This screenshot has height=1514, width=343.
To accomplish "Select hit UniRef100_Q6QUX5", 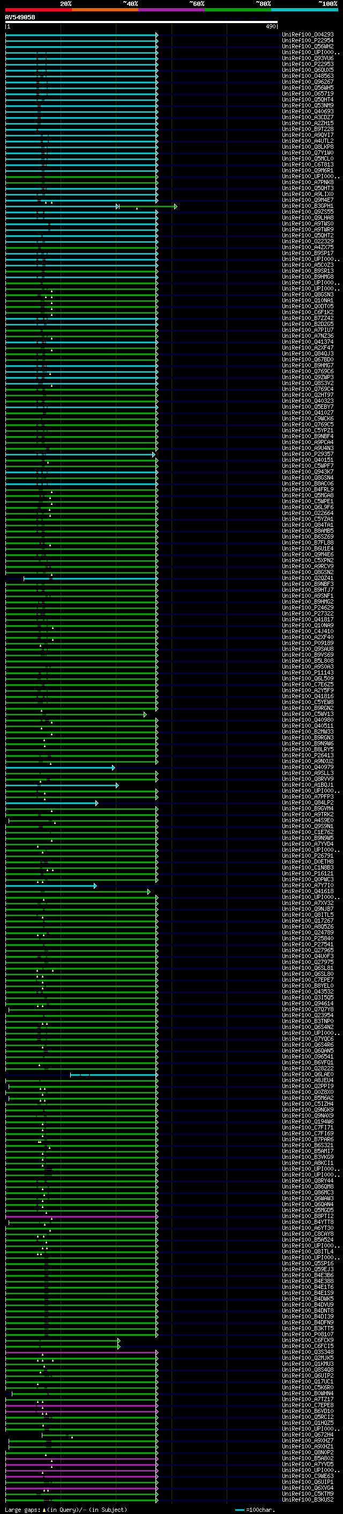I will pos(308,70).
